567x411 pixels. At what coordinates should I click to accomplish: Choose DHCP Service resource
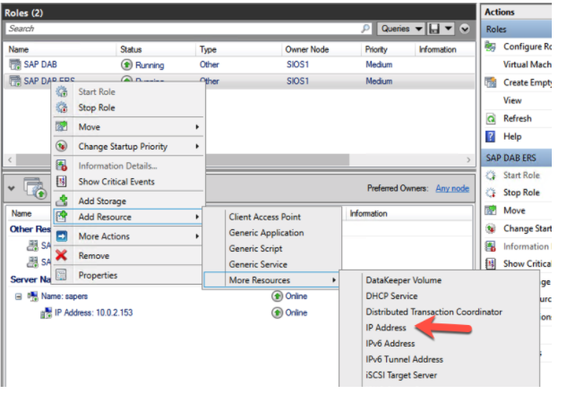(391, 296)
